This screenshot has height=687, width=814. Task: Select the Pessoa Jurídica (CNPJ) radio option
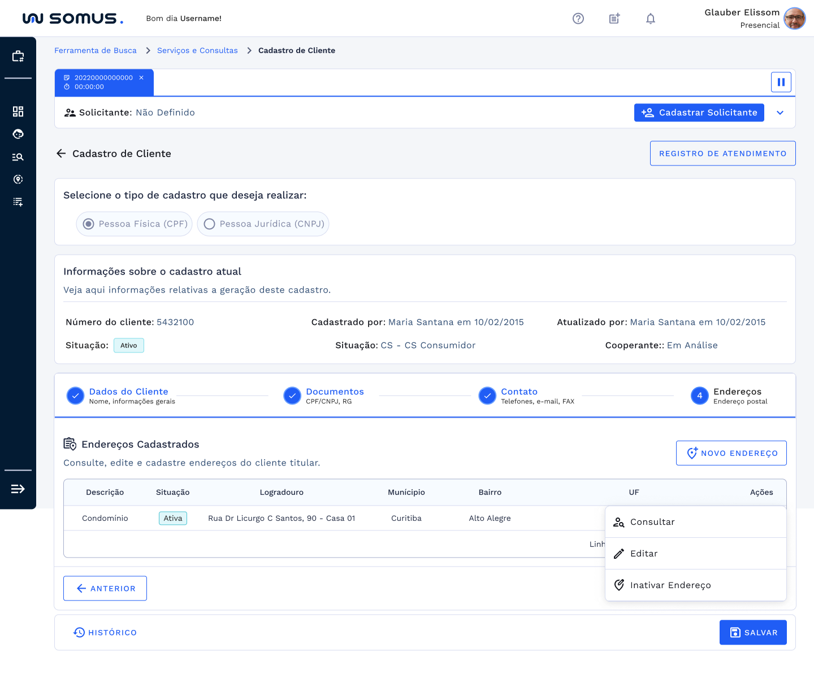tap(210, 224)
